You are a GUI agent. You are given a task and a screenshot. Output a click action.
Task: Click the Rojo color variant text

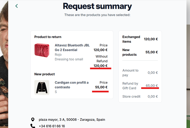point(58,55)
